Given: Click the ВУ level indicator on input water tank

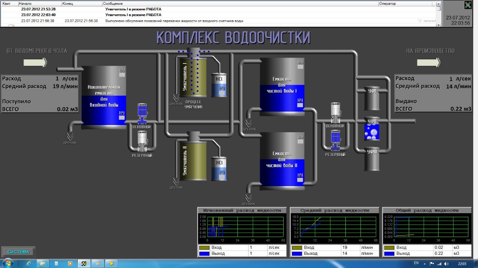Looking at the screenshot, I should 122,74.
